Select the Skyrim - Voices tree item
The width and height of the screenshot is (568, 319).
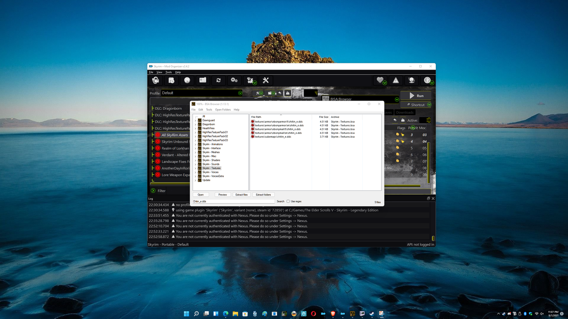210,172
